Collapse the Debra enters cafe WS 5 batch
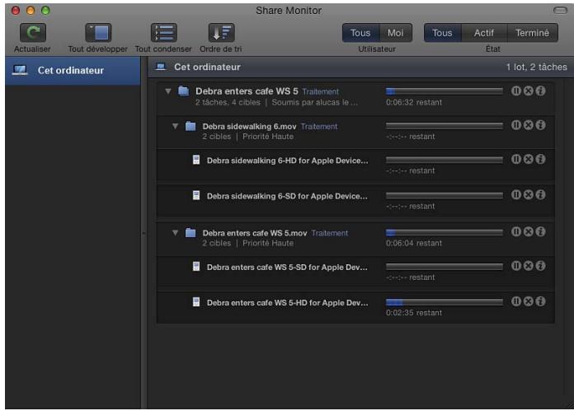 click(168, 91)
